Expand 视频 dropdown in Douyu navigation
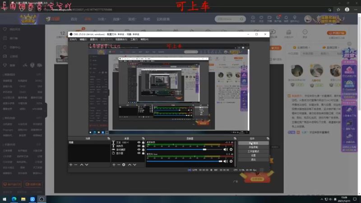361x203 pixels. (117, 19)
